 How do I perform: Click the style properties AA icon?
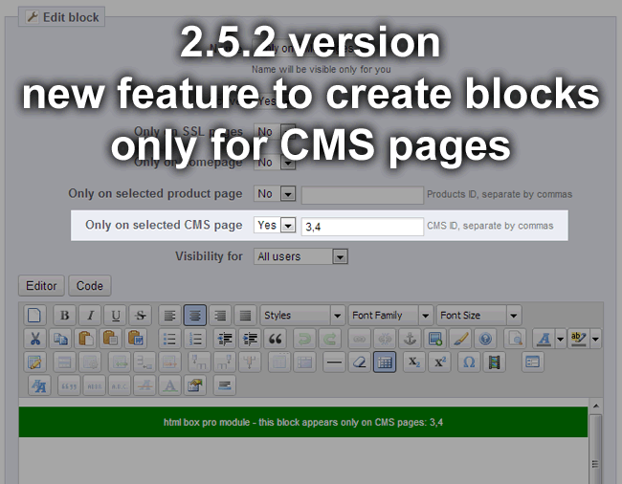click(x=39, y=385)
